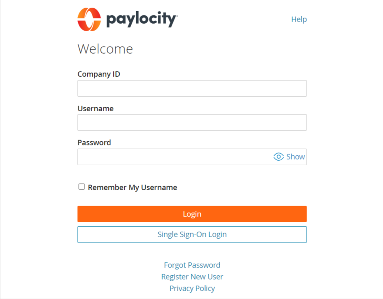The image size is (383, 299).
Task: Click the Paylocity orange ring logo icon
Action: pyautogui.click(x=89, y=19)
